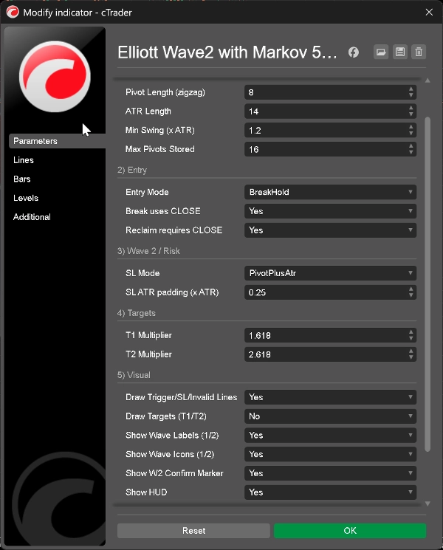Open the Entry Mode dropdown
Viewport: 443px width, 550px height.
click(330, 192)
